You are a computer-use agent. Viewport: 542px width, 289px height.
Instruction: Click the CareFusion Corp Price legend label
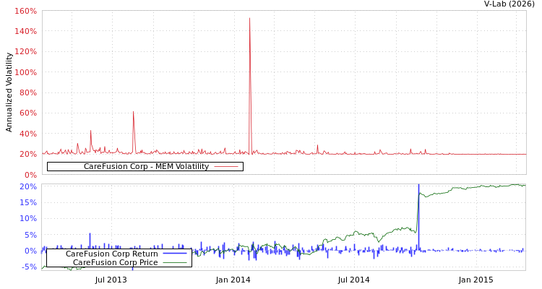click(x=115, y=262)
